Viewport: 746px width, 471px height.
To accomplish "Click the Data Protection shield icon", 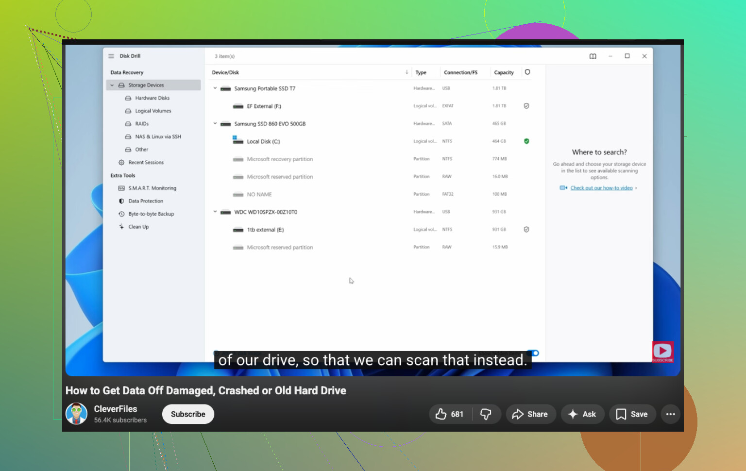I will click(121, 201).
